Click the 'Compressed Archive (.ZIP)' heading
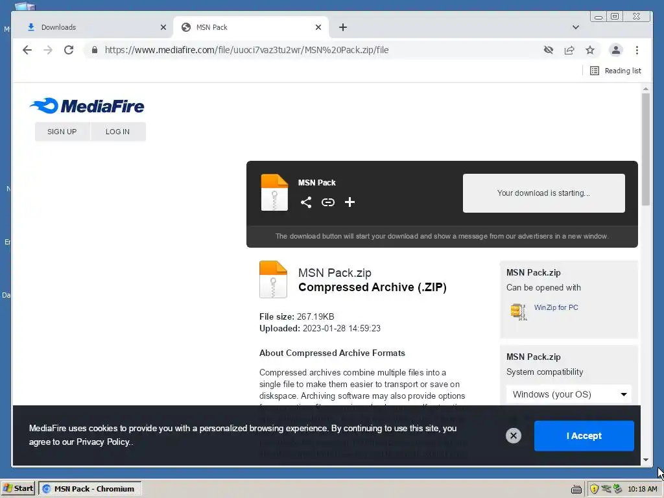 coord(372,287)
